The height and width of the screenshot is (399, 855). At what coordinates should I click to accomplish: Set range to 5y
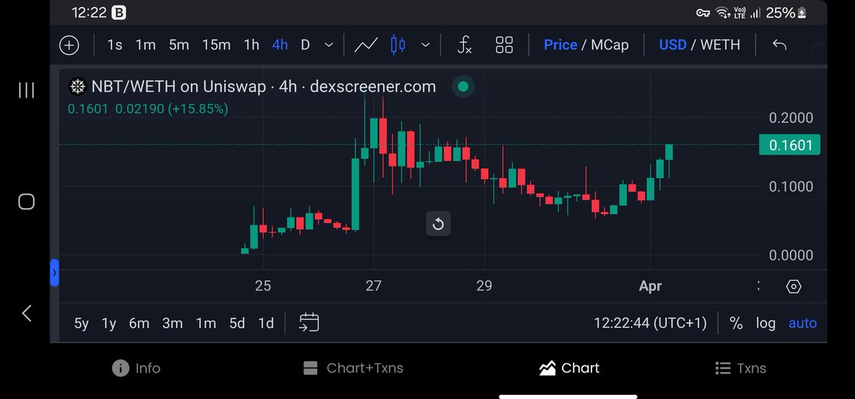[81, 323]
